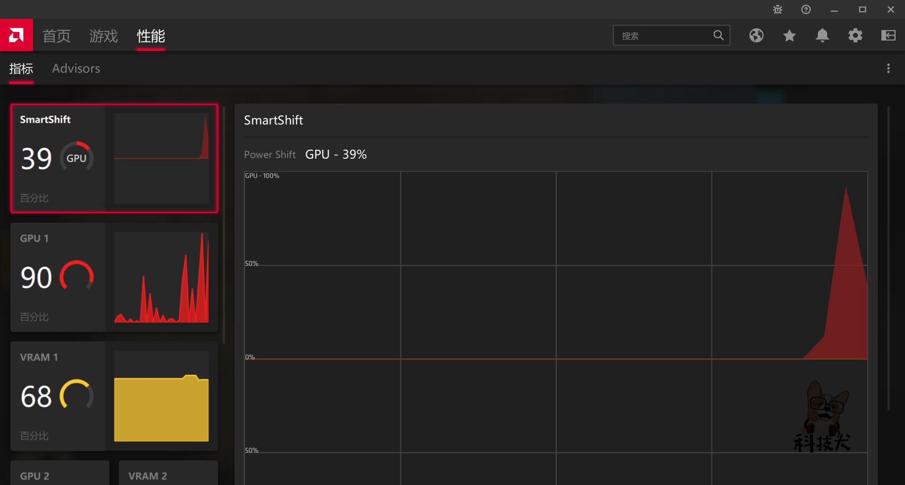
Task: Click the SmartShift panel heading
Action: pyautogui.click(x=273, y=120)
